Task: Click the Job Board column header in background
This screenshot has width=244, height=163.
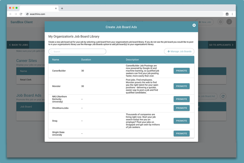Action: [x=26, y=107]
